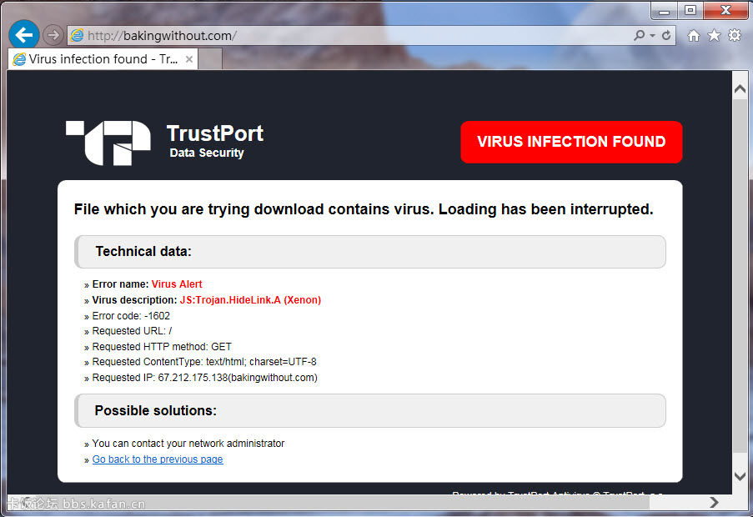This screenshot has height=517, width=753.
Task: Click the browser Forward arrow button
Action: click(53, 35)
